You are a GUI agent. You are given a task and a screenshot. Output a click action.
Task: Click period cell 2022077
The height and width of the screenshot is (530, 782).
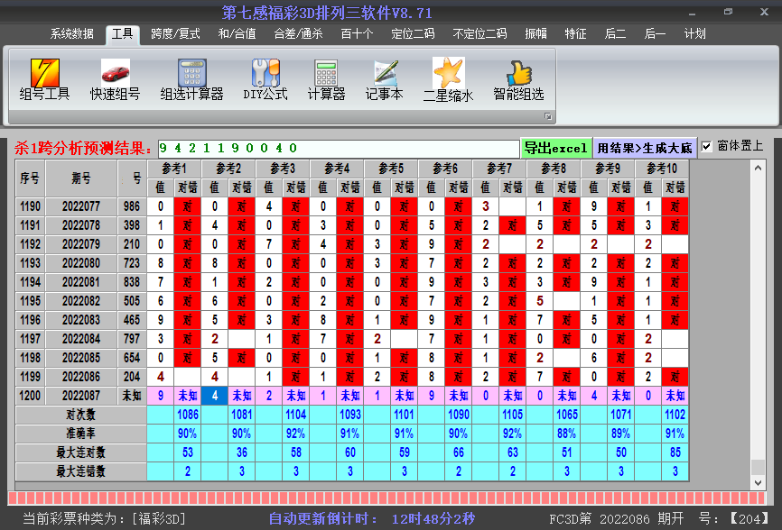81,206
